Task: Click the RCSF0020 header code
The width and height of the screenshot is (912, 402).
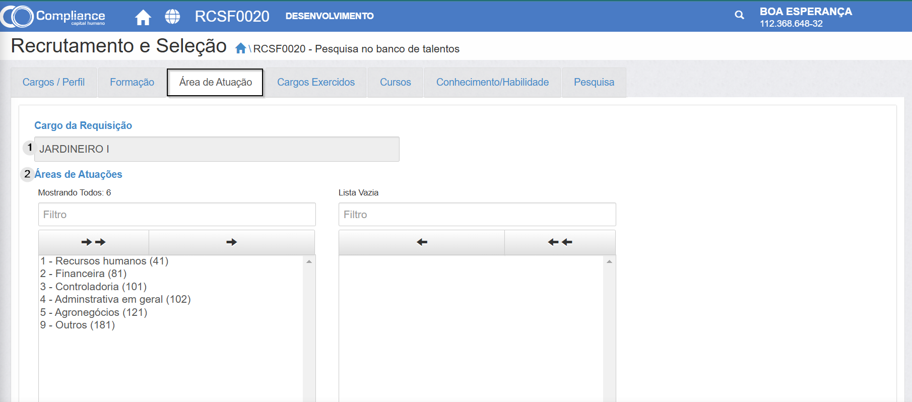Action: [x=232, y=16]
